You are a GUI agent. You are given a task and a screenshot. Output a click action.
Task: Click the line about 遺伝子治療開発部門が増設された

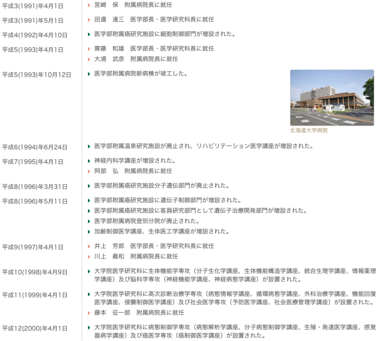click(x=201, y=210)
